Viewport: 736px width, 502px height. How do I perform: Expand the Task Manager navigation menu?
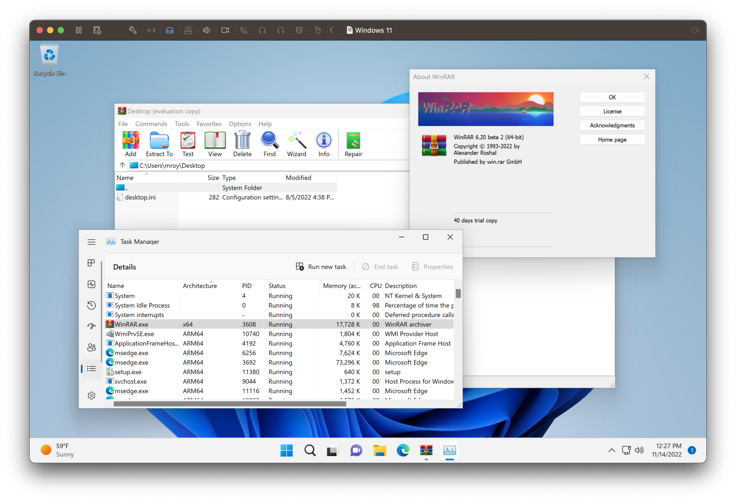coord(91,242)
